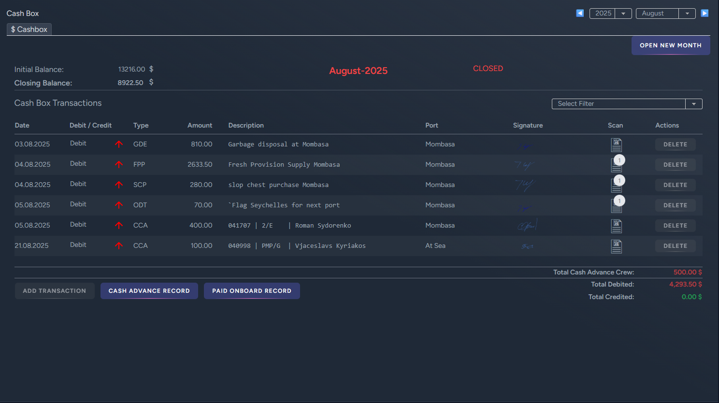View the scan on the Vjaceslavs Kyriakos row
The image size is (719, 403).
click(x=616, y=246)
